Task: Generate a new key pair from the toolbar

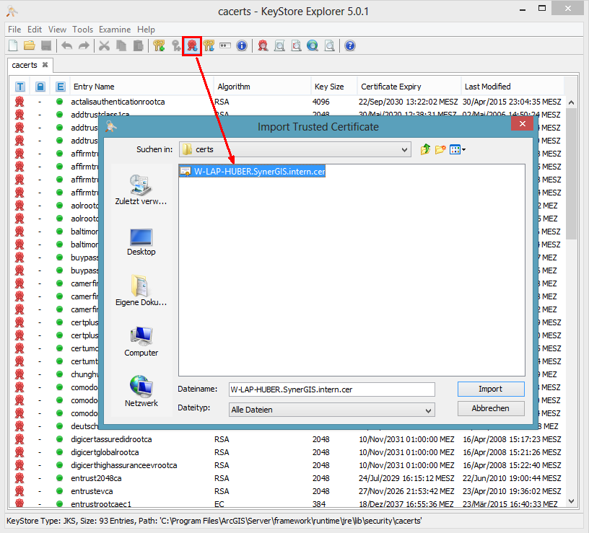Action: (160, 45)
